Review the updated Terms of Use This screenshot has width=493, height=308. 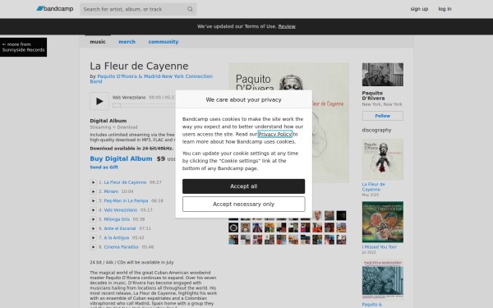pos(287,26)
